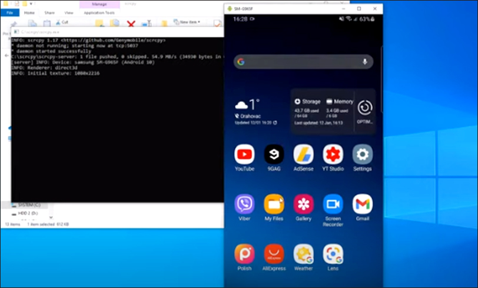This screenshot has height=288, width=478.
Task: Click the red X Delete icon in the Explorer ribbon
Action: click(131, 24)
